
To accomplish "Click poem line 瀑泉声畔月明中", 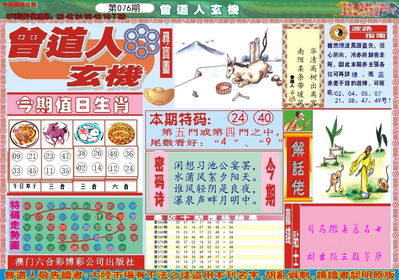I will [x=215, y=200].
